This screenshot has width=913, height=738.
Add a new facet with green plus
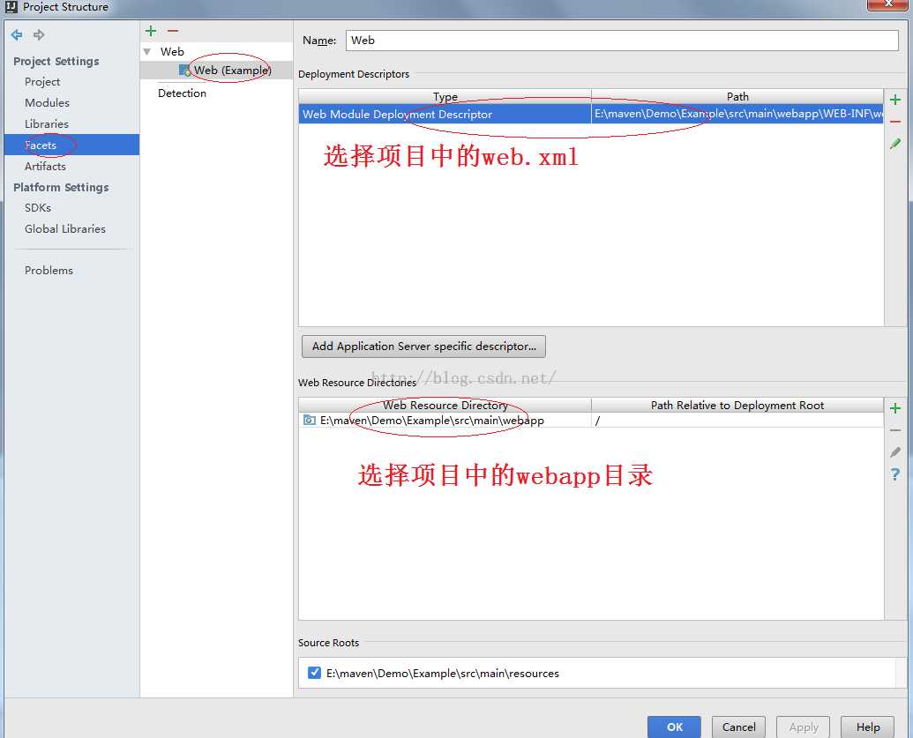click(151, 31)
